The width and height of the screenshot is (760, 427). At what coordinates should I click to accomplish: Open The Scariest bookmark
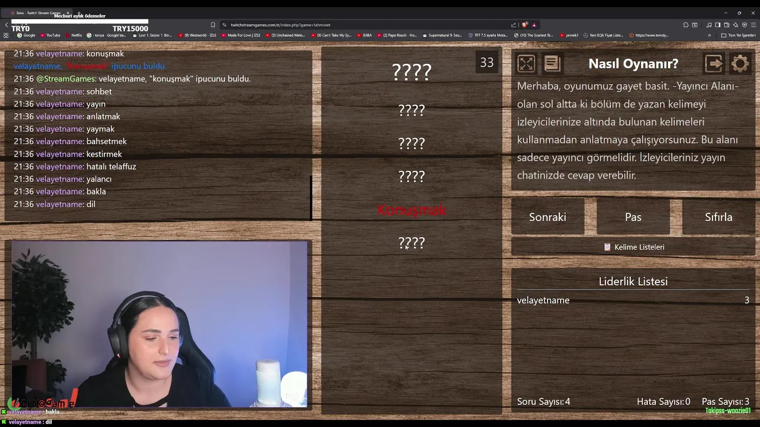pyautogui.click(x=533, y=35)
